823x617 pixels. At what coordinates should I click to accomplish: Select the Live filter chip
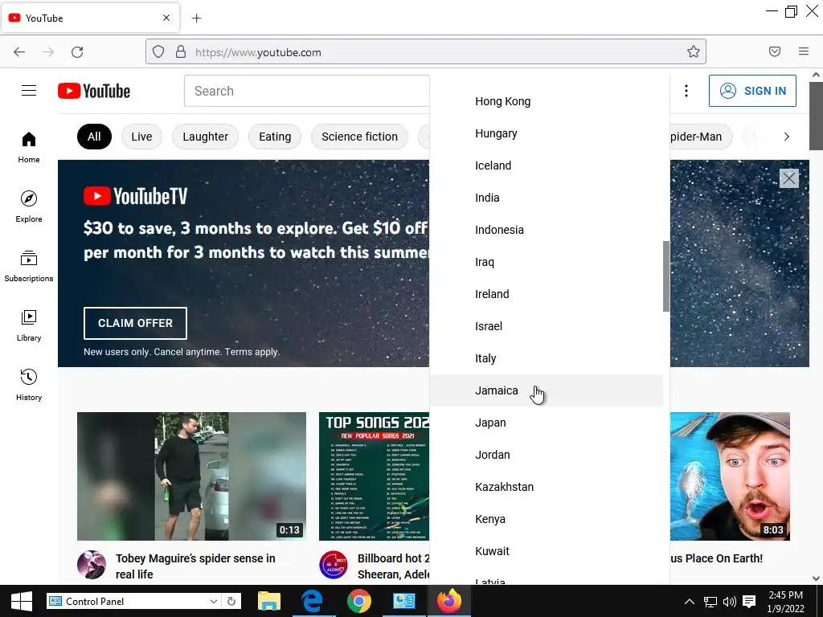pyautogui.click(x=141, y=137)
